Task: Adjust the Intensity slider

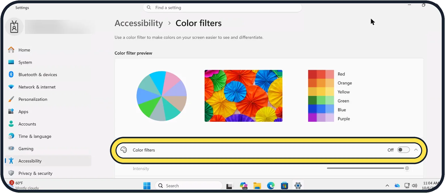Action: point(368,168)
